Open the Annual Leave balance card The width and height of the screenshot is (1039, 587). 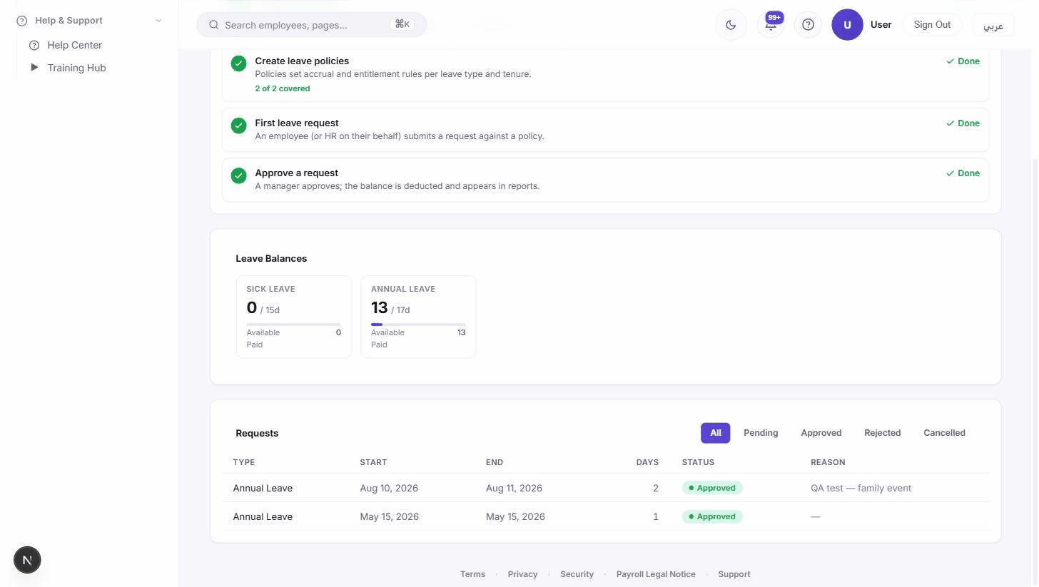click(418, 317)
